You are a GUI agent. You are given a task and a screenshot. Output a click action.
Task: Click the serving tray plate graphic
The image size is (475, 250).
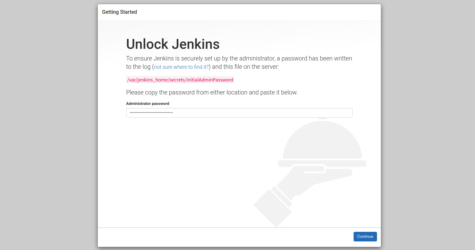point(322,163)
